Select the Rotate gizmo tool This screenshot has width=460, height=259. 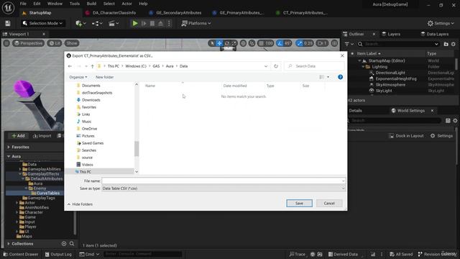pos(227,43)
